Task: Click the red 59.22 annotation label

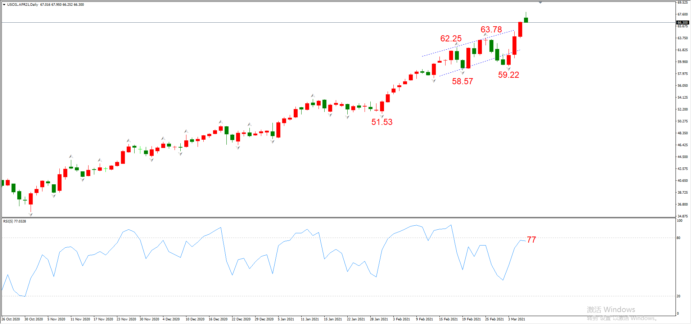Action: coord(509,75)
